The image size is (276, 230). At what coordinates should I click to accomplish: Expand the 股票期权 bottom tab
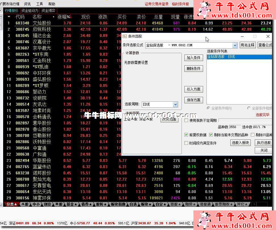pyautogui.click(x=224, y=204)
